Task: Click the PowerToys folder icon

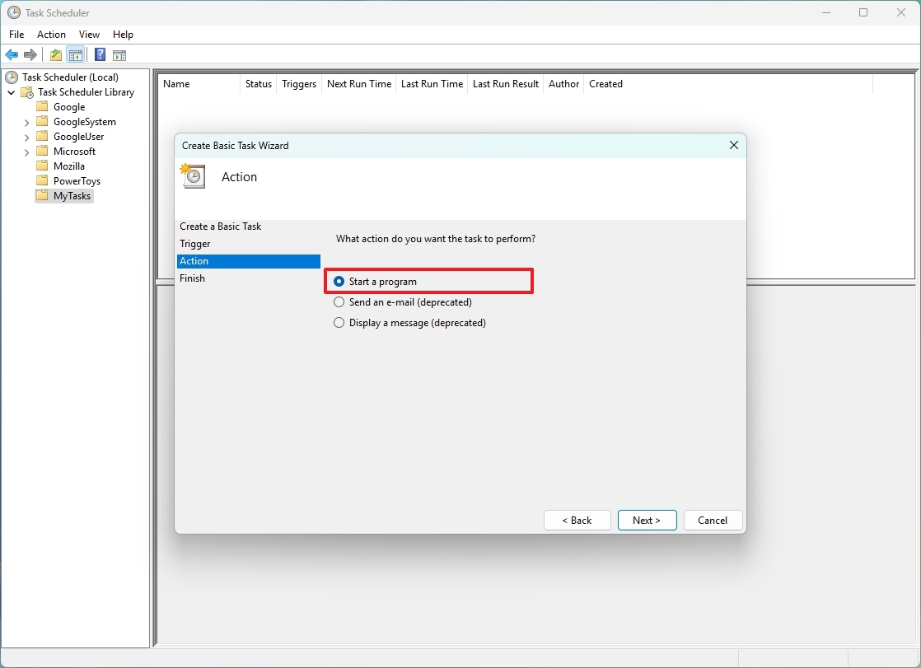Action: (x=42, y=181)
